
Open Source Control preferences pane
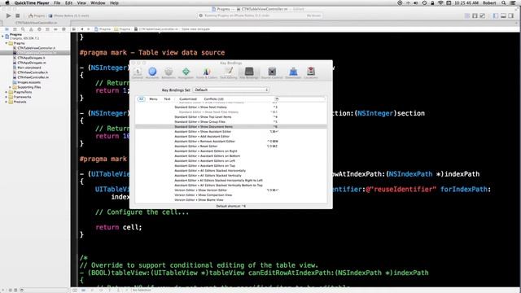(x=272, y=73)
